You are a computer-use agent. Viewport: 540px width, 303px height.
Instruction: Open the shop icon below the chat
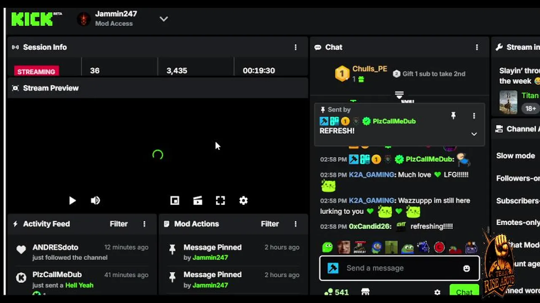[x=365, y=292]
